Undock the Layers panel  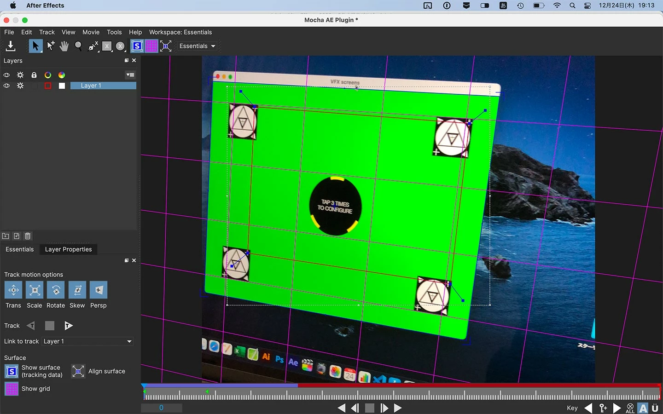pos(127,60)
